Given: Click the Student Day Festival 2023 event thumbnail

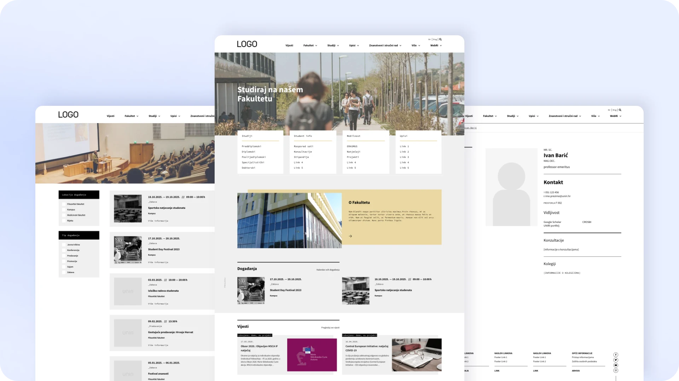Looking at the screenshot, I should click(x=251, y=291).
